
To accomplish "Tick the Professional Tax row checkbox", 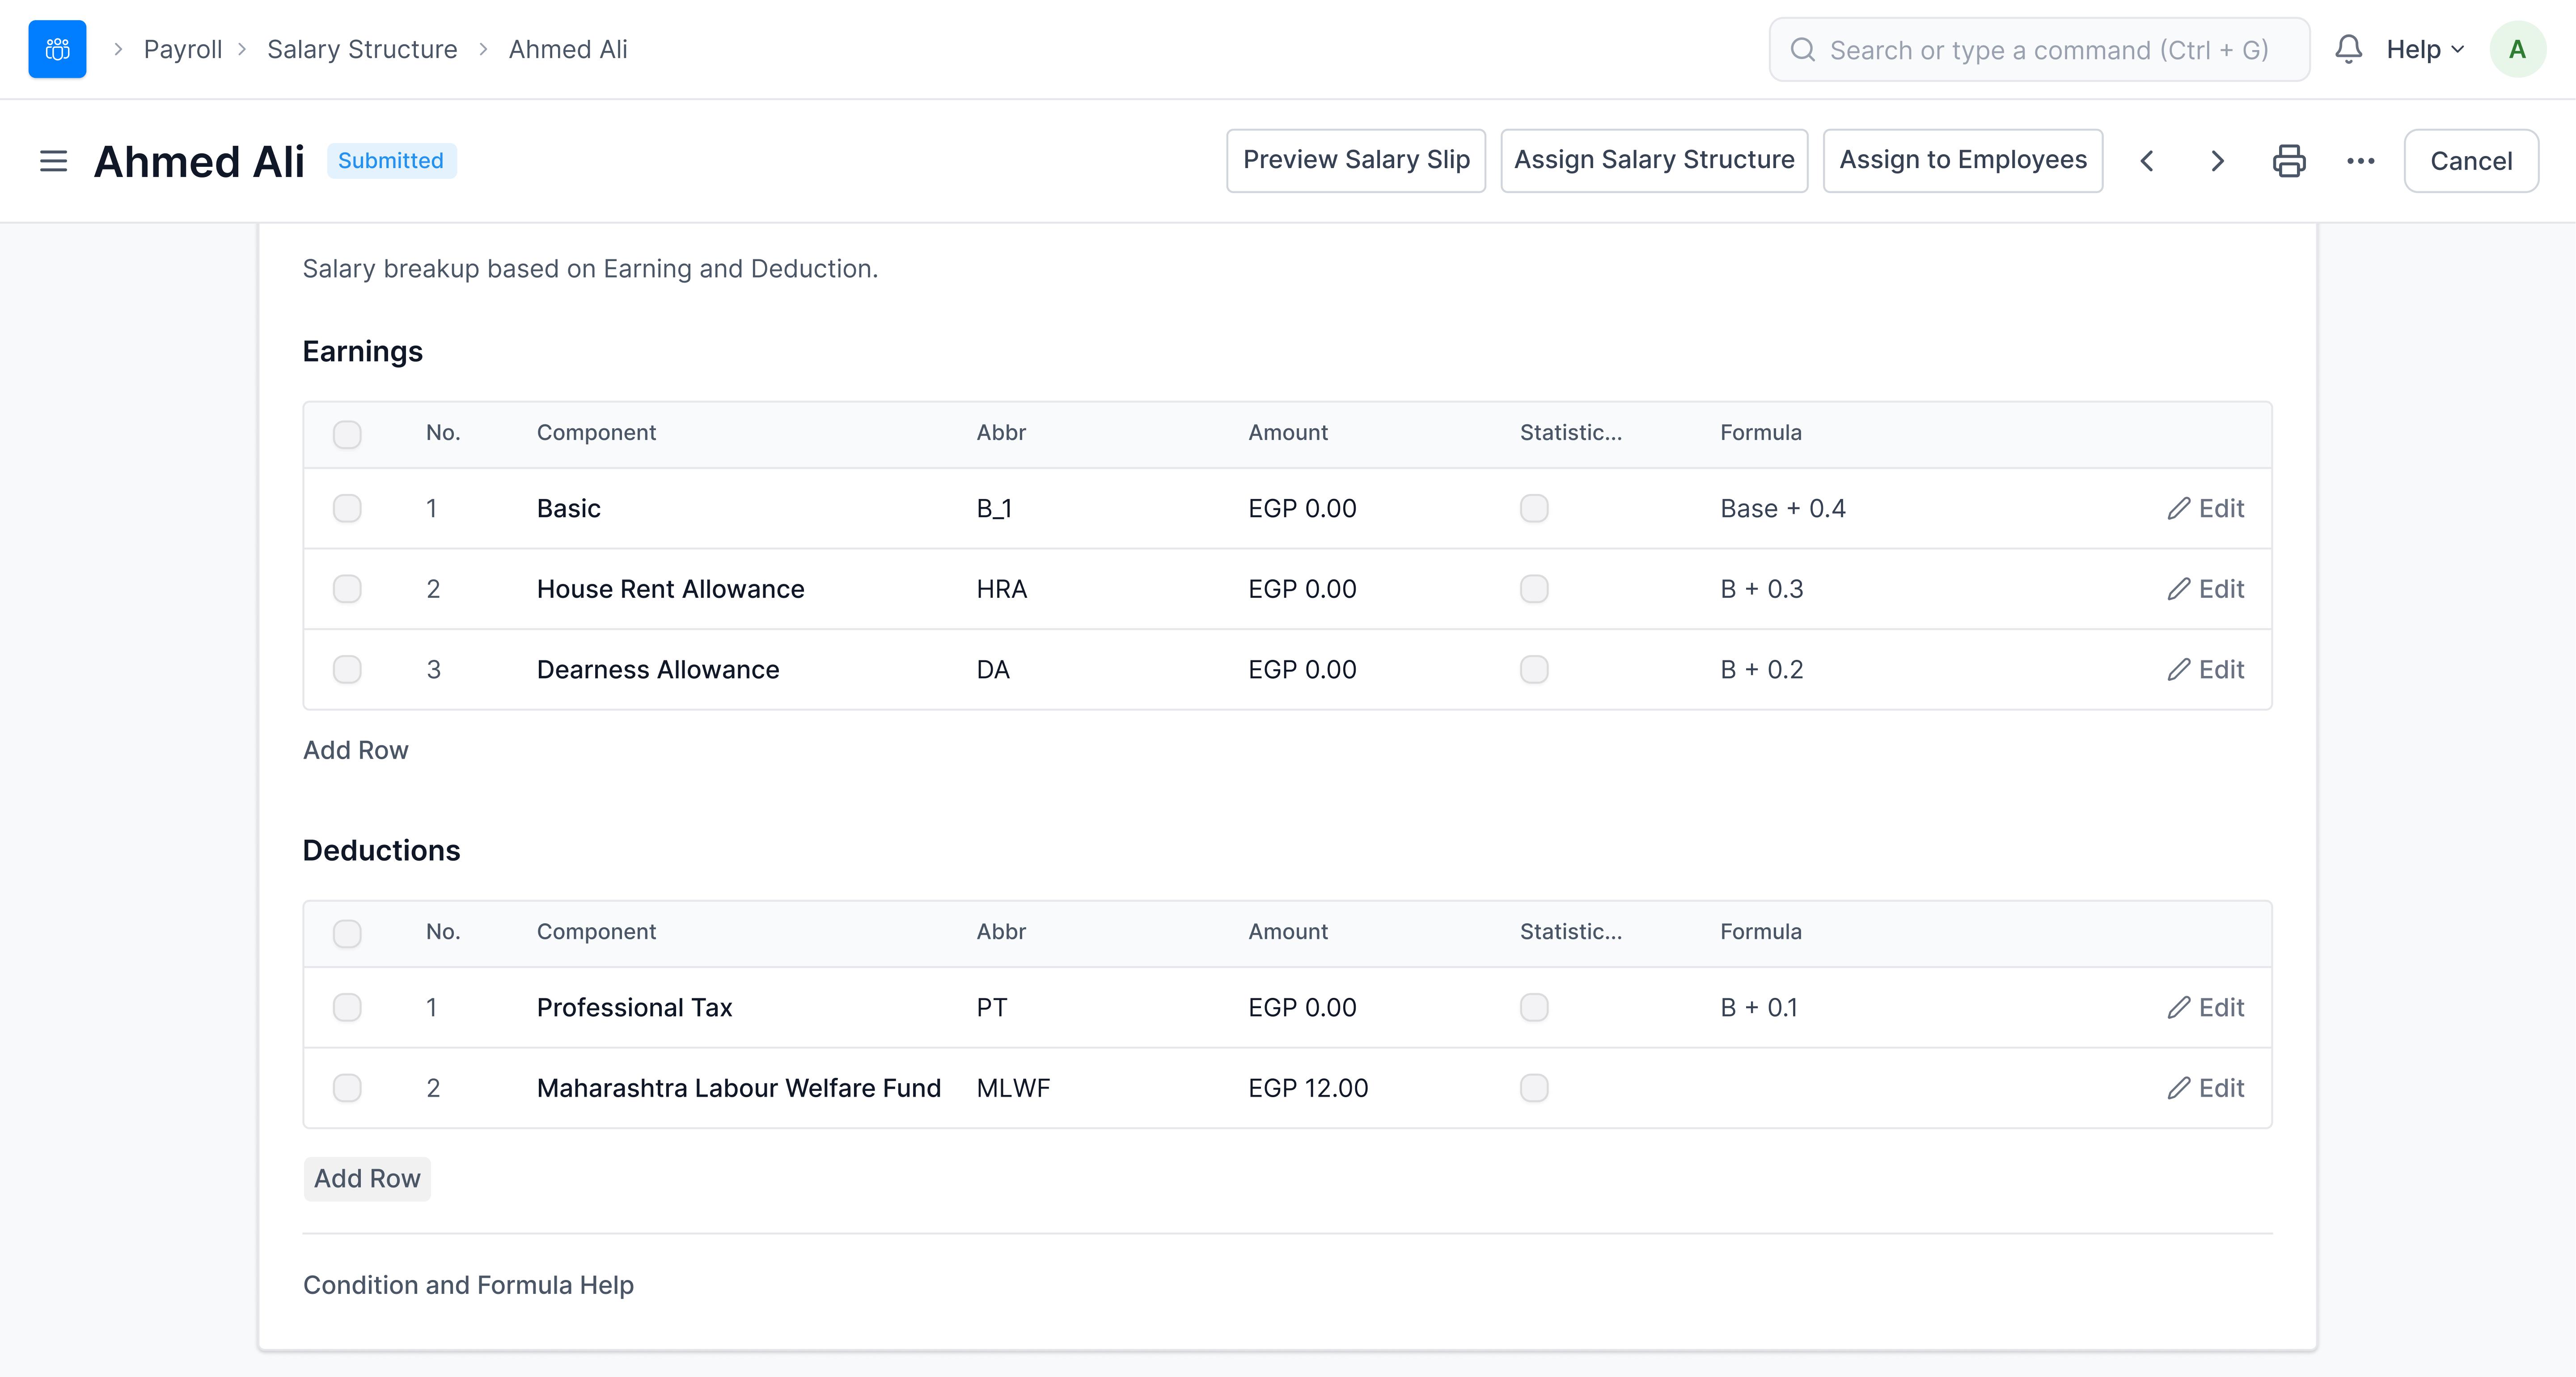I will [347, 1007].
